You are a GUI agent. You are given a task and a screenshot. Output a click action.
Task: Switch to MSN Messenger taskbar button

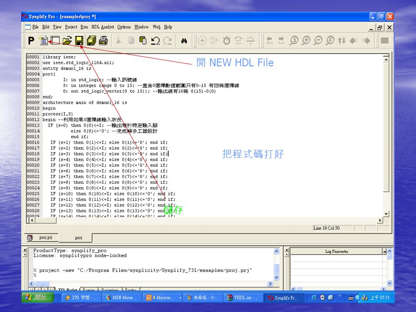pos(121,298)
